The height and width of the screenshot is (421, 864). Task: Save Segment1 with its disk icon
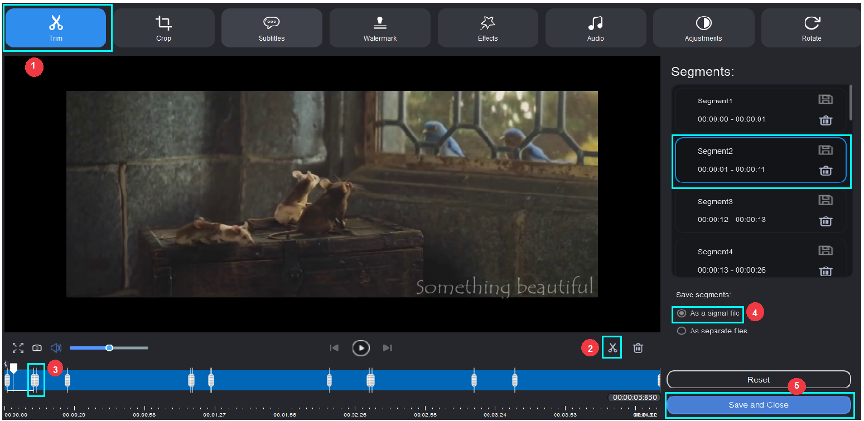tap(826, 100)
